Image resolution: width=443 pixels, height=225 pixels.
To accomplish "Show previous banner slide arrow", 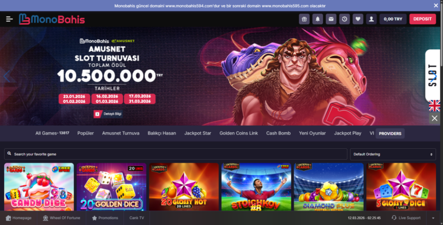I will pos(7,76).
